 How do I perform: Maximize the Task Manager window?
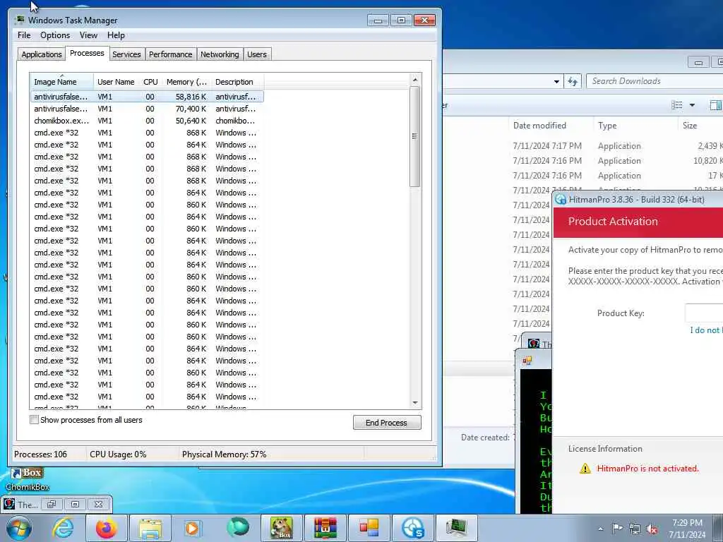[401, 20]
